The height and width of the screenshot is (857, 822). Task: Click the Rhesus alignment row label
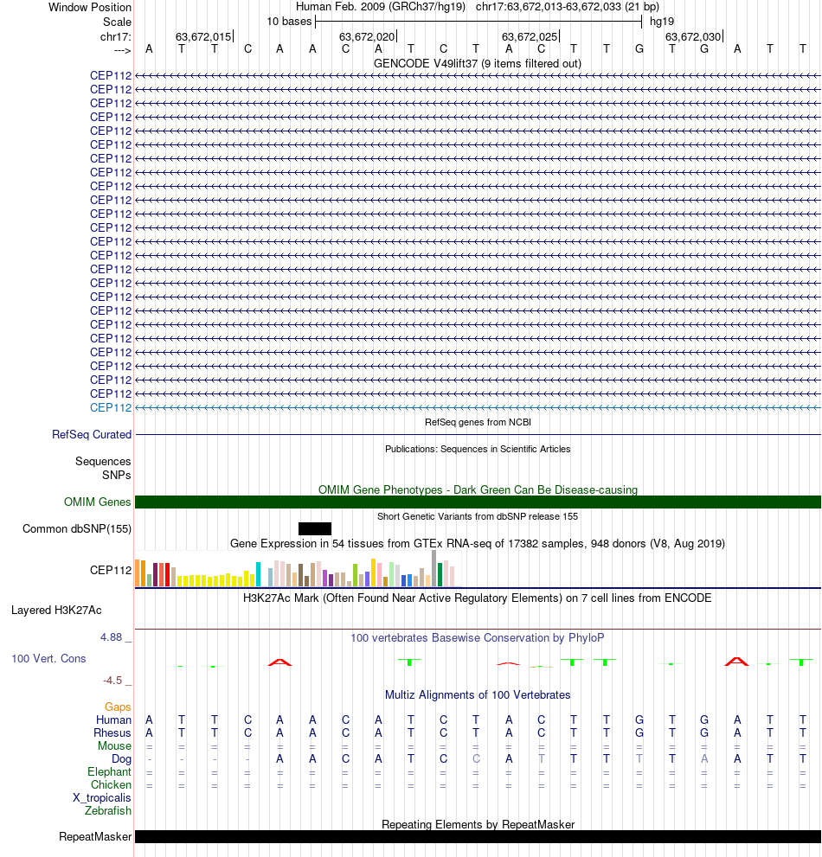click(x=112, y=733)
